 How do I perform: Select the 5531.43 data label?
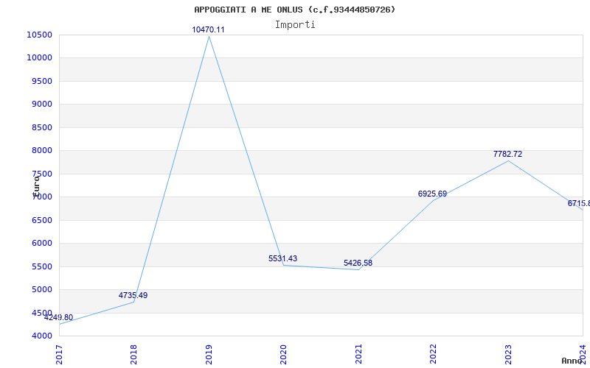tap(282, 259)
